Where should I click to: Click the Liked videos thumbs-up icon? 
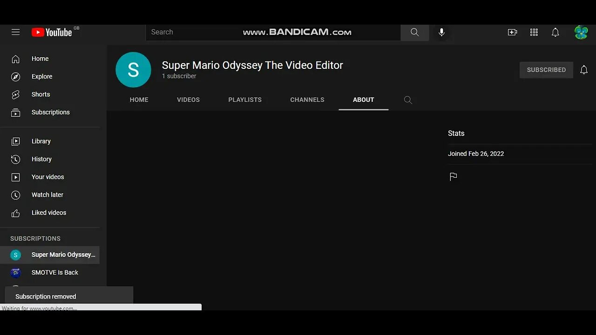tap(15, 213)
